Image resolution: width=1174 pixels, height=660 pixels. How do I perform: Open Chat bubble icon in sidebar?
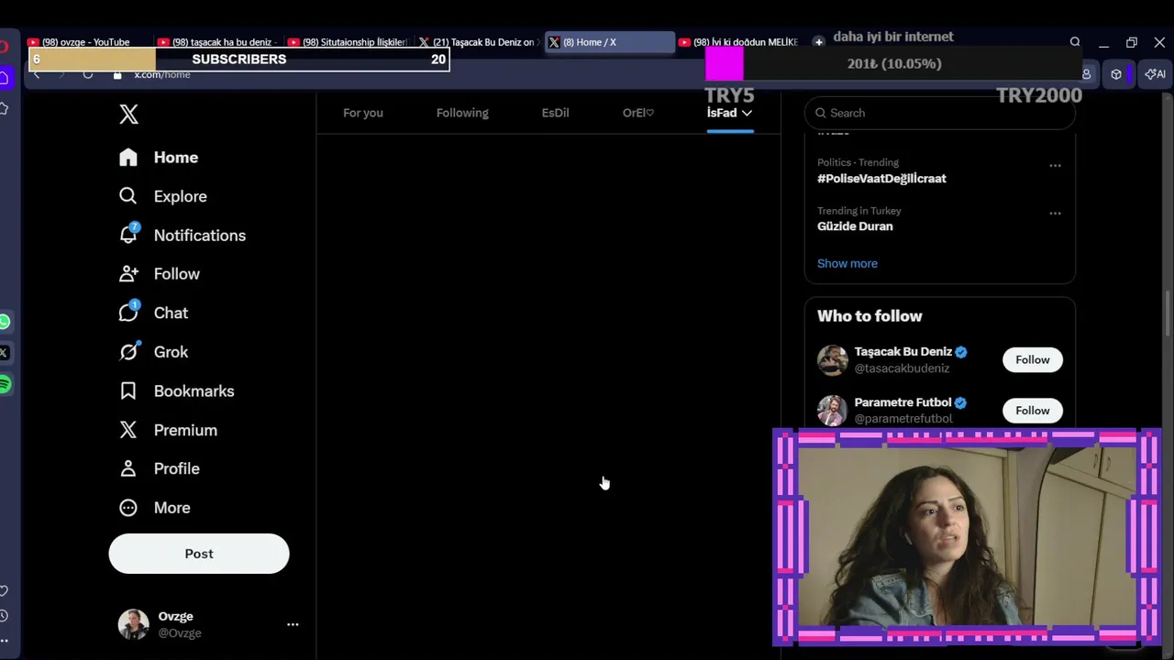pos(128,313)
